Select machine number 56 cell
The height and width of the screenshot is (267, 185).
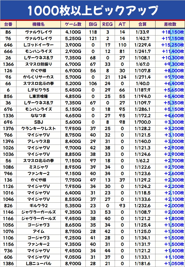[8, 161]
